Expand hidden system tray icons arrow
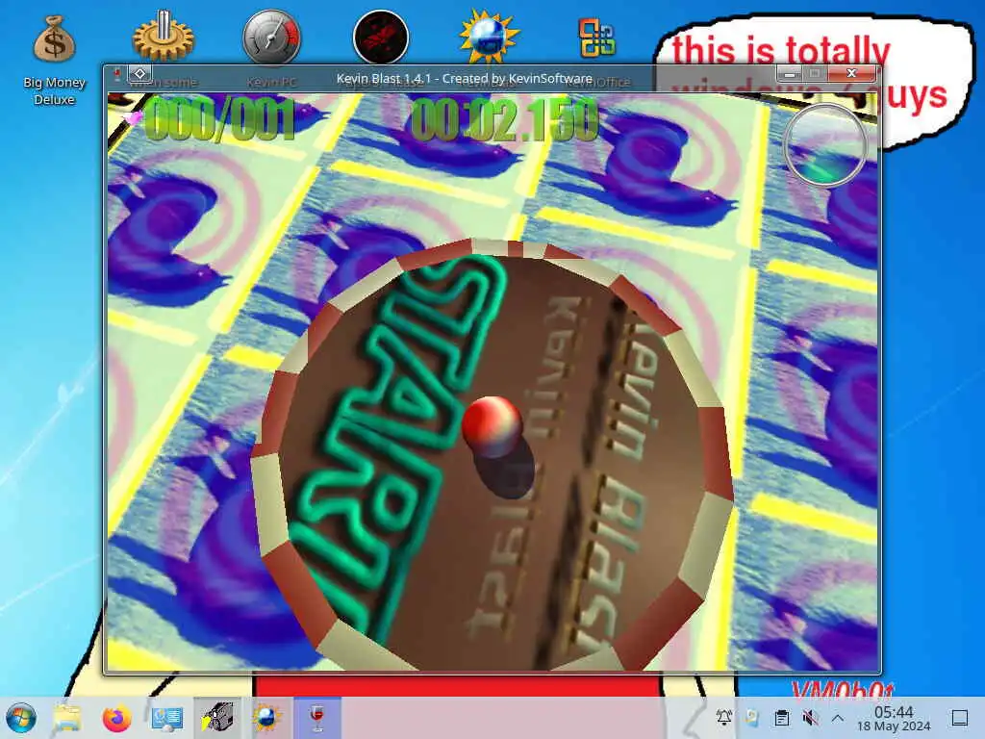The height and width of the screenshot is (739, 985). point(838,717)
